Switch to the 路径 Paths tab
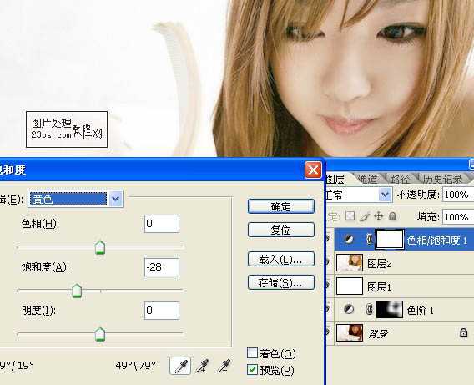The height and width of the screenshot is (385, 474). 400,179
